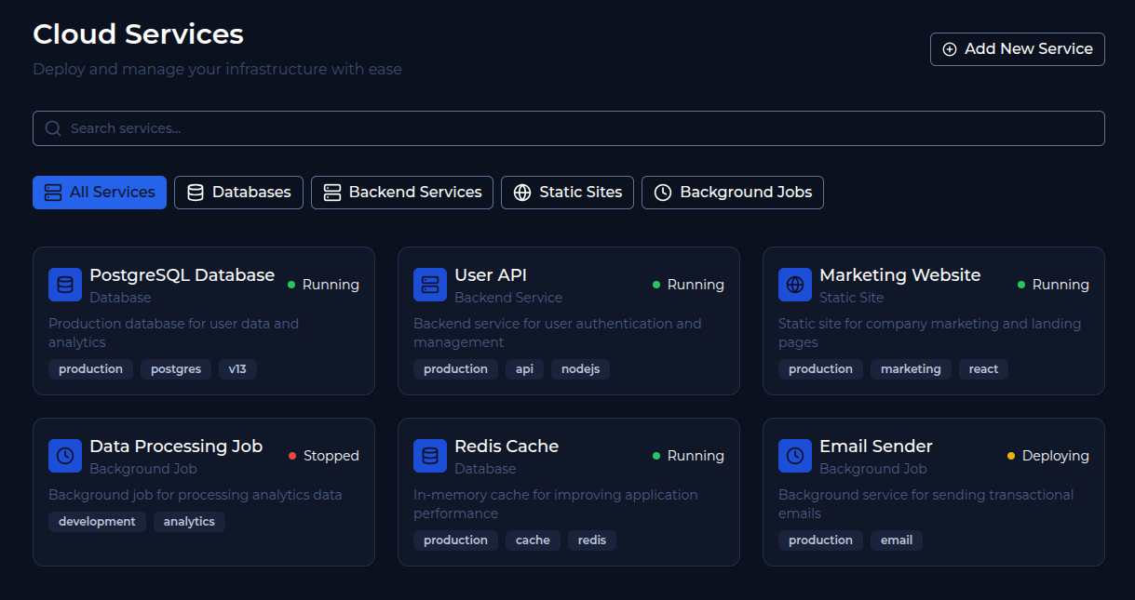Click the postgres tag on PostgreSQL card
1135x600 pixels.
(176, 369)
